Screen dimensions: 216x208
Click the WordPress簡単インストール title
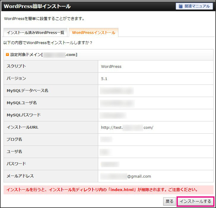(x=37, y=6)
